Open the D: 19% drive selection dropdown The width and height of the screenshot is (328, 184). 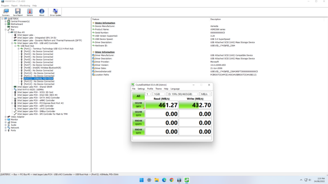[183, 94]
